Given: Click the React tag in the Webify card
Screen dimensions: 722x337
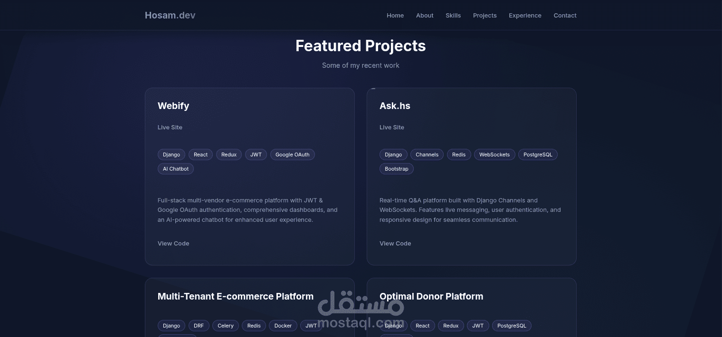Looking at the screenshot, I should 201,155.
